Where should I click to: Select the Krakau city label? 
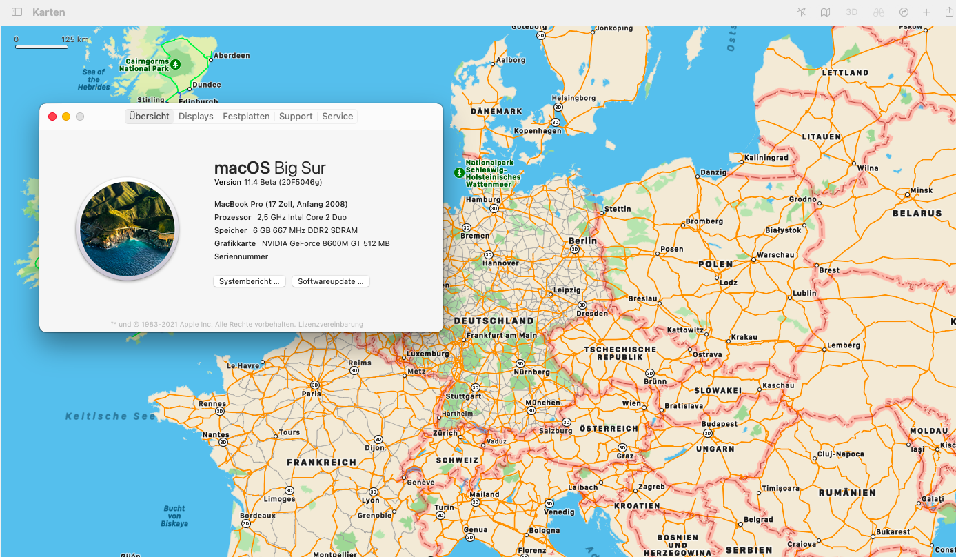744,337
